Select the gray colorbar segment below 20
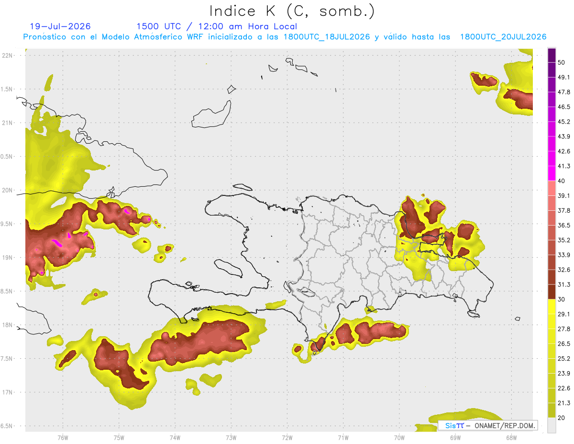574x444 pixels. pos(552,425)
